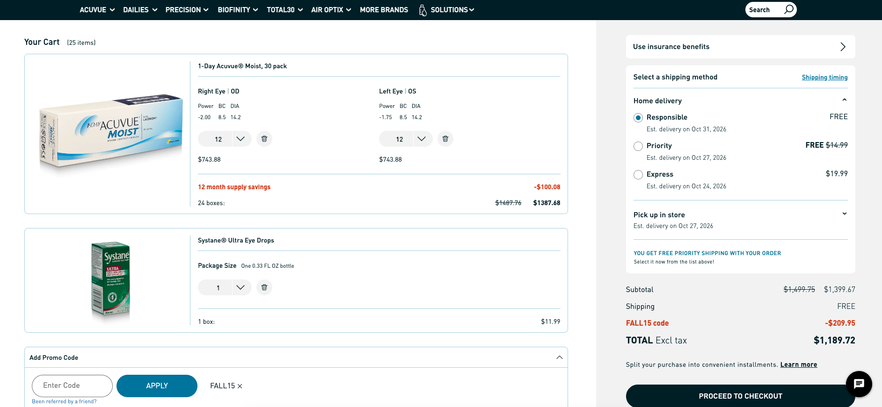Click the search magnifier icon
Image resolution: width=882 pixels, height=407 pixels.
point(789,9)
